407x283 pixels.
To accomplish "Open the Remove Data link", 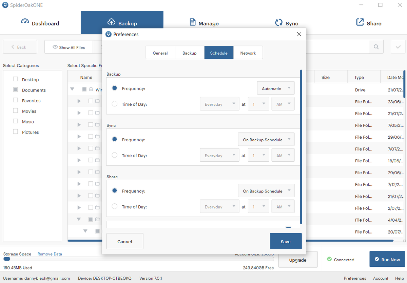I will point(50,254).
